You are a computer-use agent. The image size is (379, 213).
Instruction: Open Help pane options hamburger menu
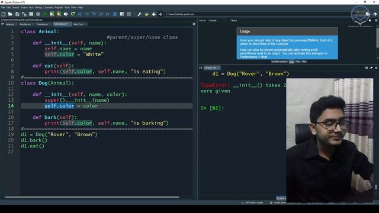coord(376,21)
